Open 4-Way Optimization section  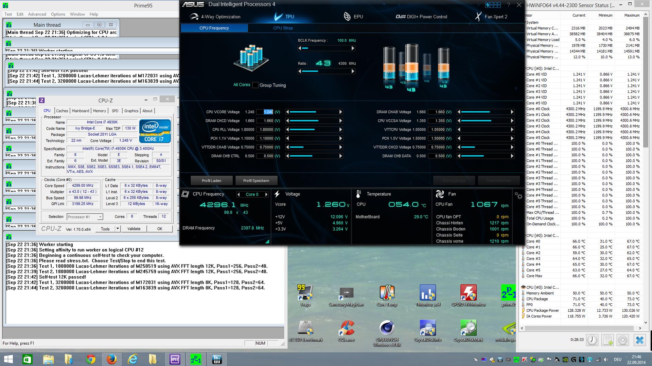click(215, 17)
